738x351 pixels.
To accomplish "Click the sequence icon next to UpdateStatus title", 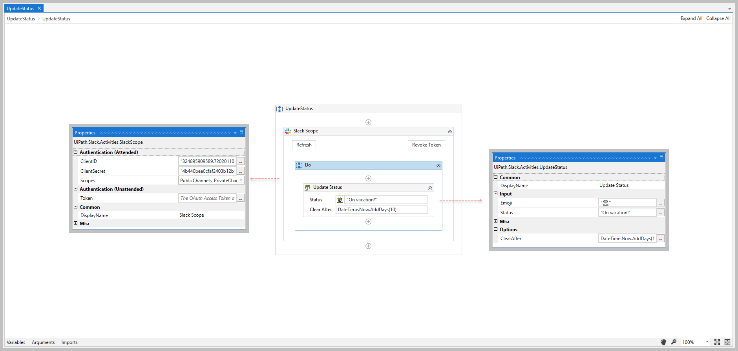I will [x=279, y=109].
